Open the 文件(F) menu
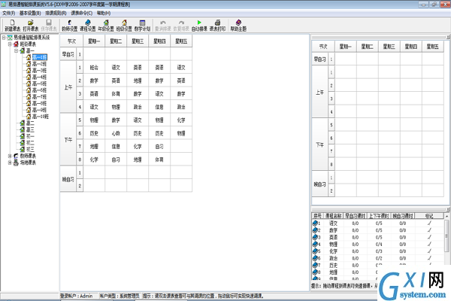Image resolution: width=451 pixels, height=301 pixels. tap(8, 13)
